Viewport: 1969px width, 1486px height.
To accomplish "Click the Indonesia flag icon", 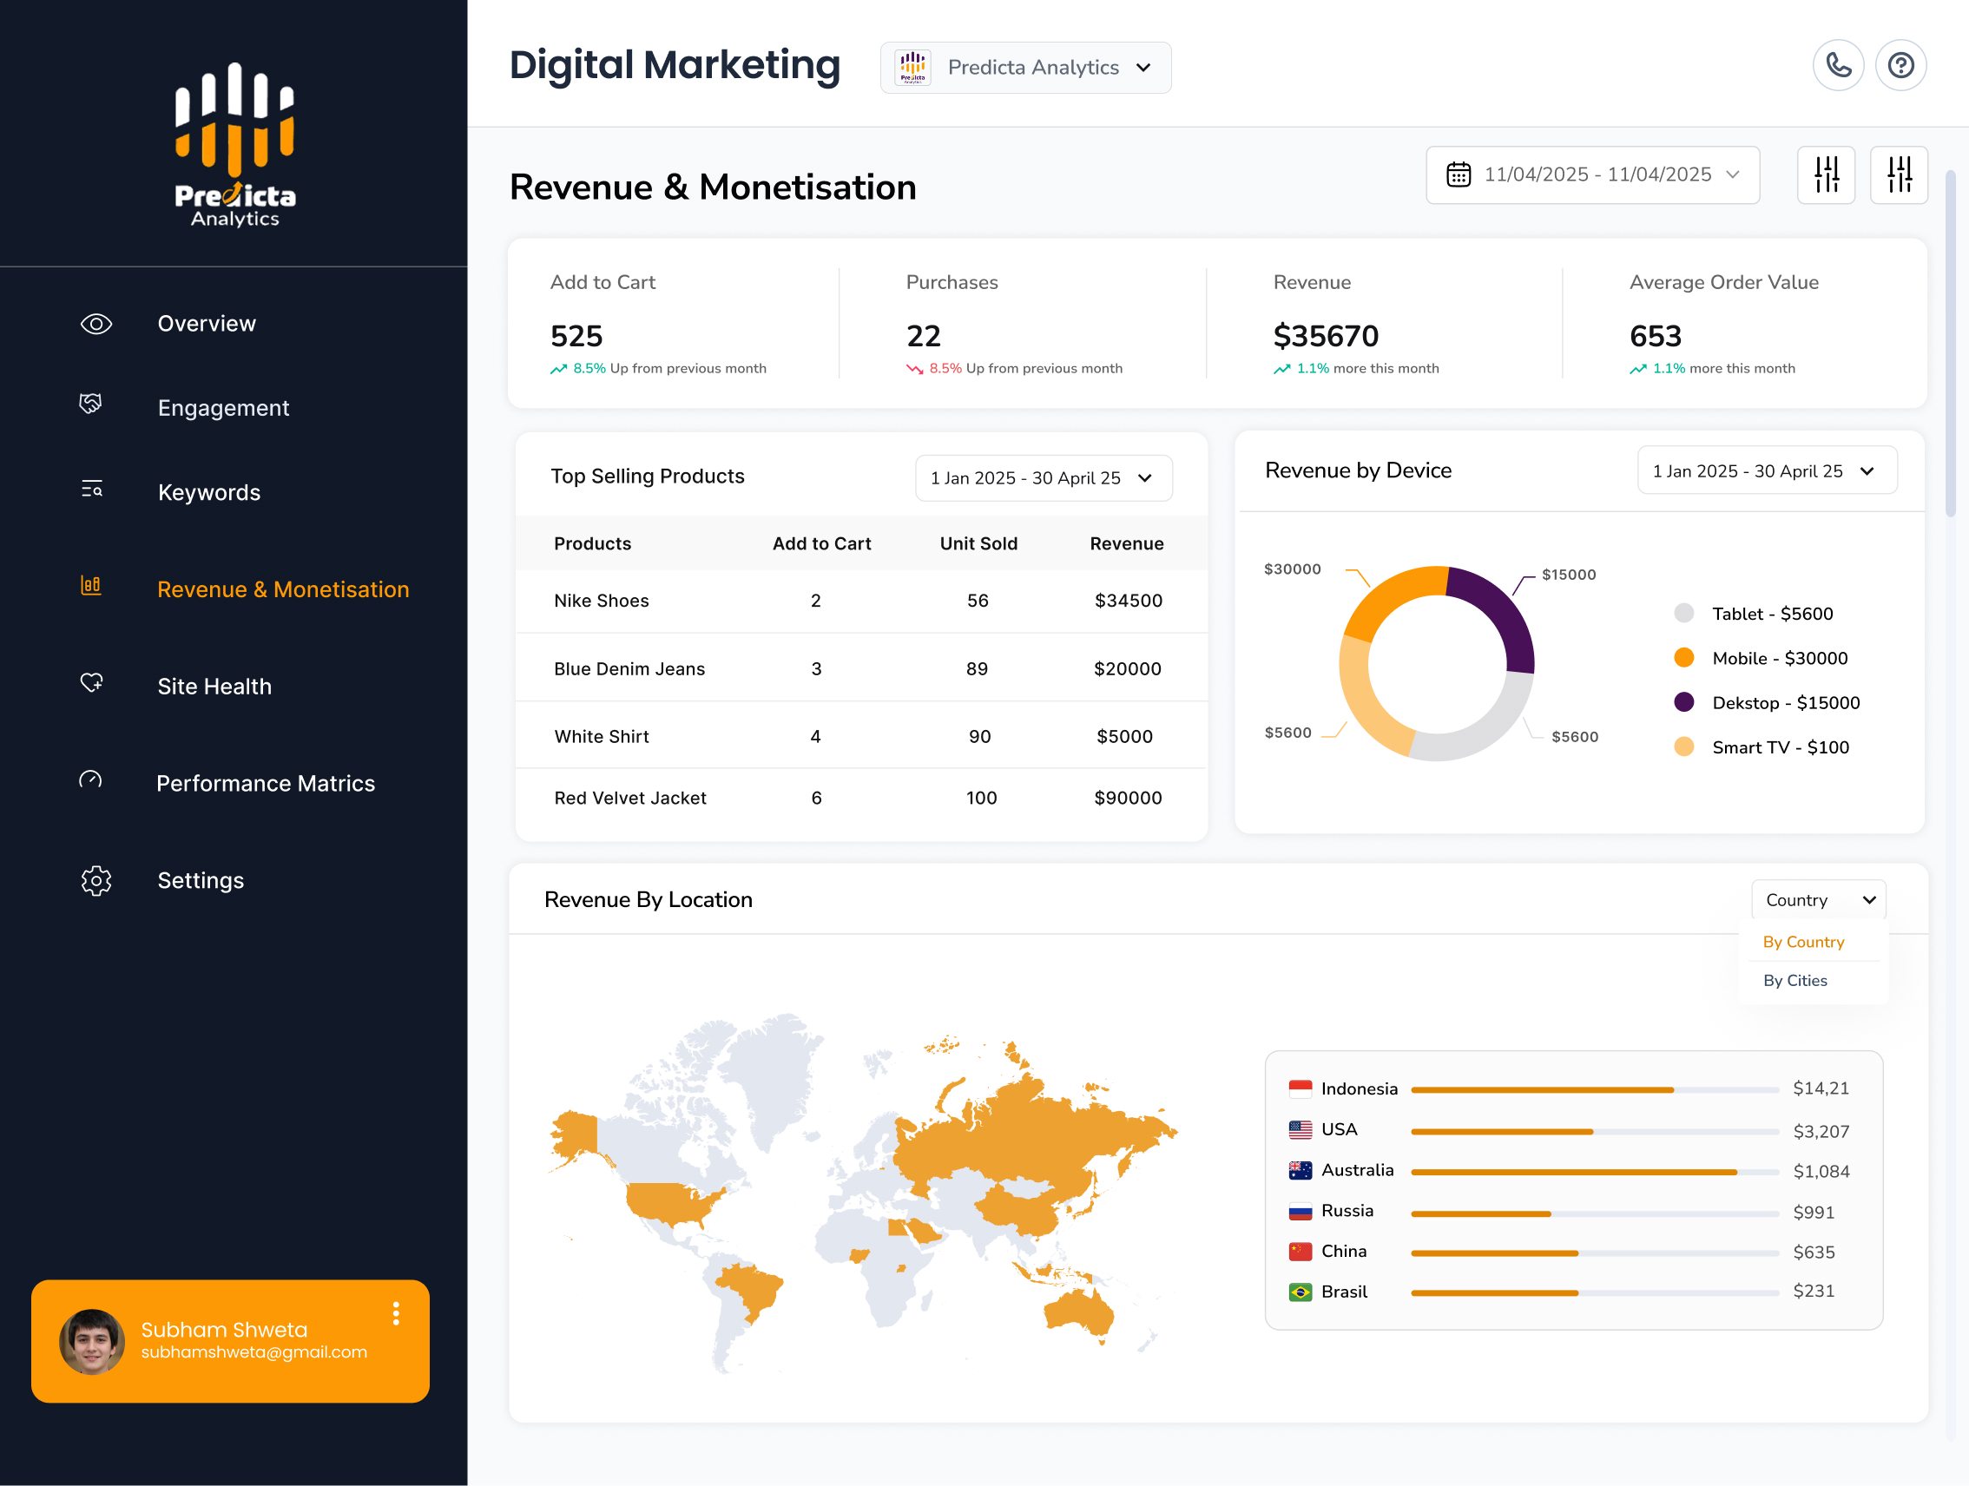I will click(1301, 1089).
